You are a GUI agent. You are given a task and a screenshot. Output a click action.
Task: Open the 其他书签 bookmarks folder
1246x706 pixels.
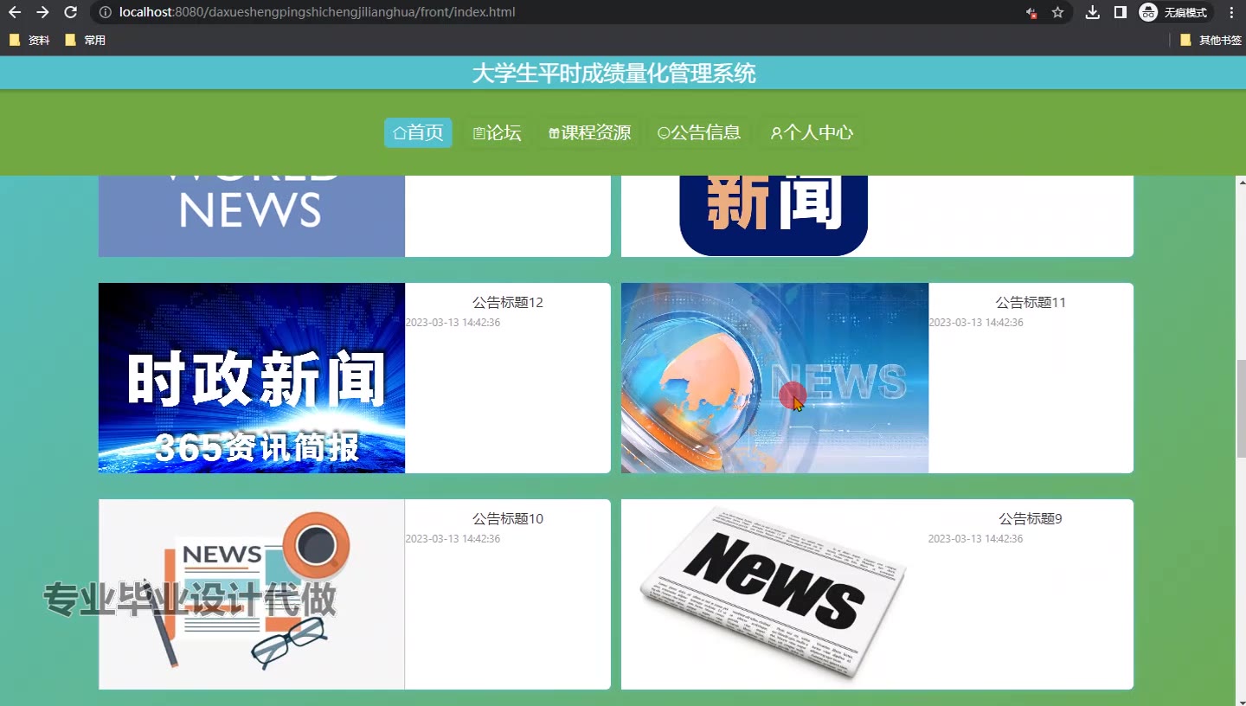(x=1211, y=40)
